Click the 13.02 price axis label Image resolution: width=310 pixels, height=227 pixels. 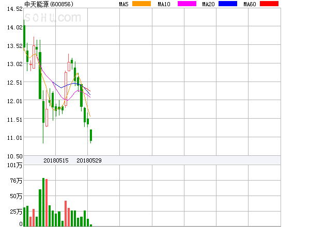[15, 64]
